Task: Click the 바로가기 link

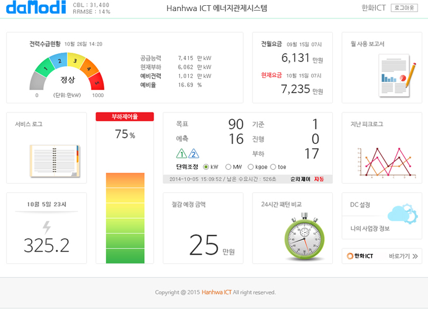Action: 399,256
